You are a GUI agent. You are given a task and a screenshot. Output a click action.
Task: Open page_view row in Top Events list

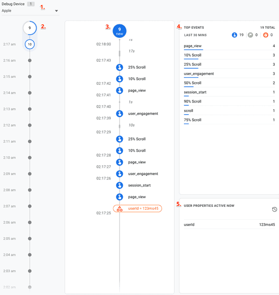click(x=229, y=46)
